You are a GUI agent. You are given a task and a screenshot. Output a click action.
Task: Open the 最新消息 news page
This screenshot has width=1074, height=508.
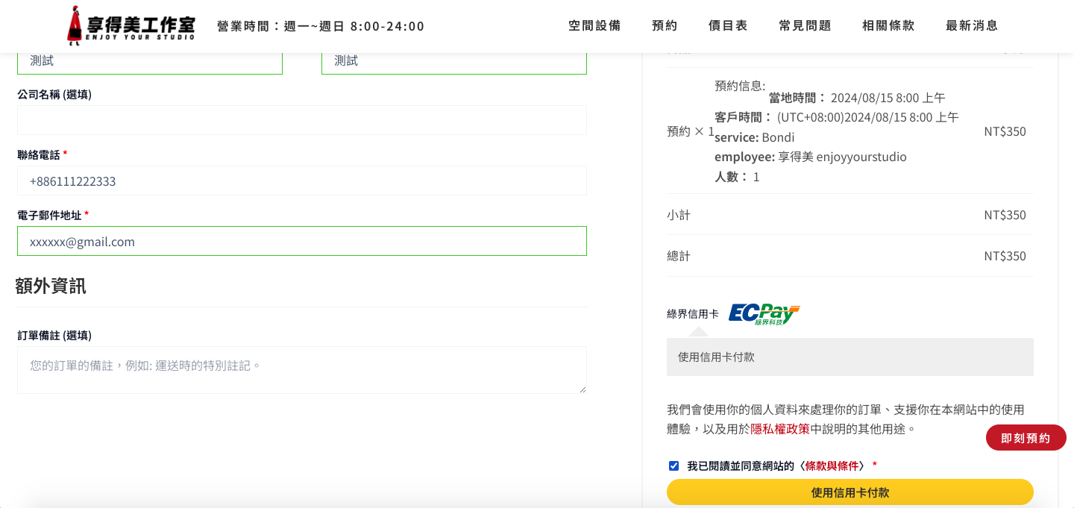tap(971, 25)
